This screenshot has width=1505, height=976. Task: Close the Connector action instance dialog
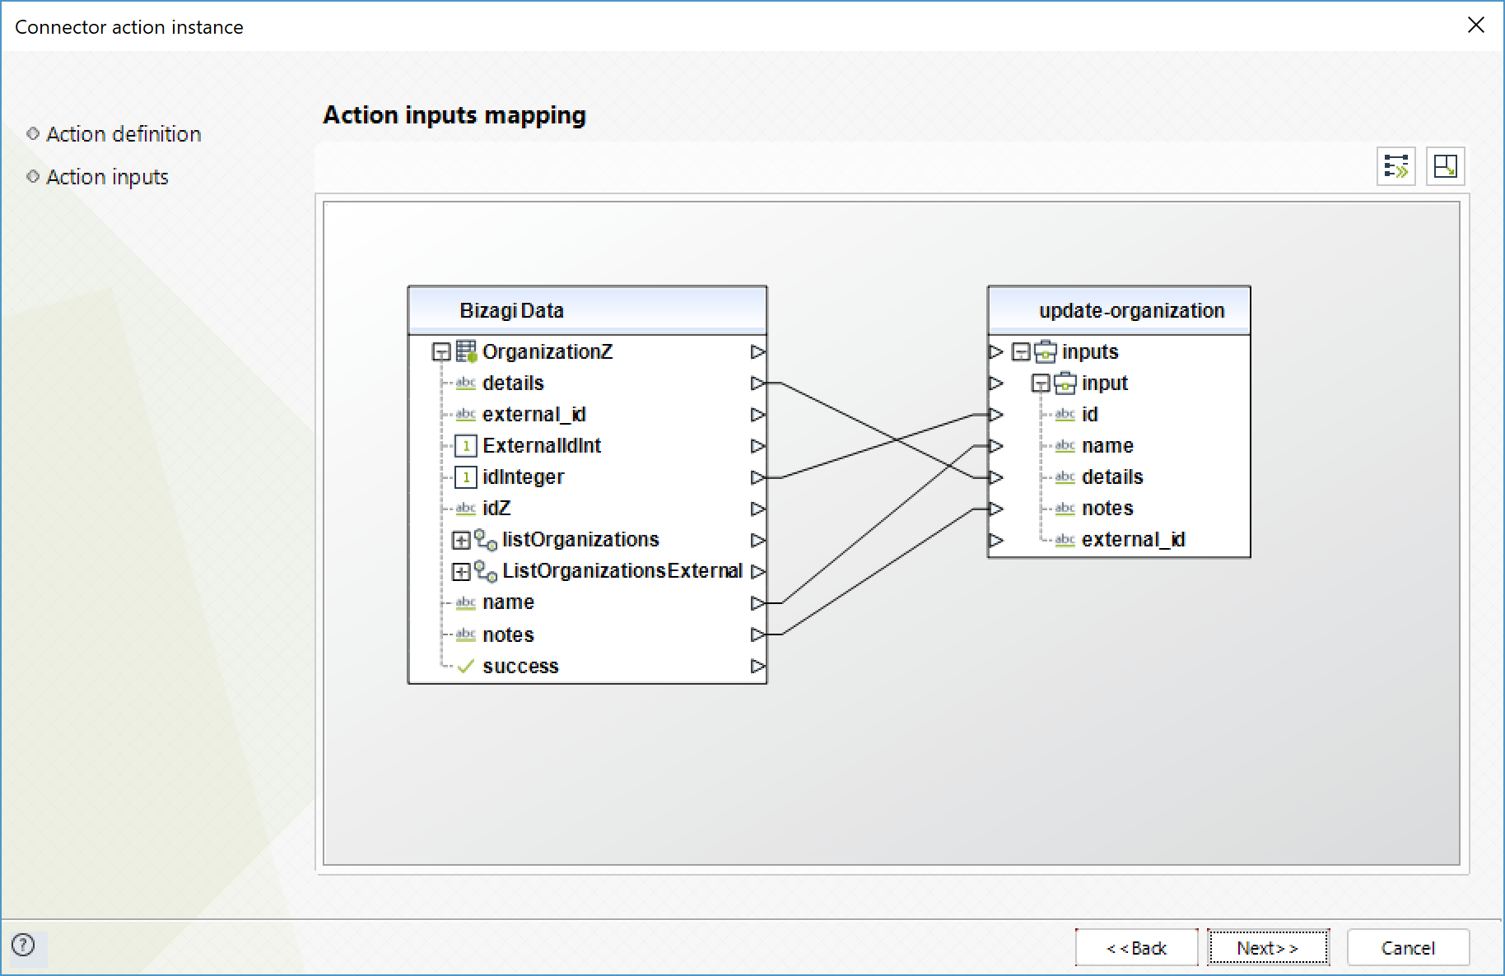tap(1476, 26)
